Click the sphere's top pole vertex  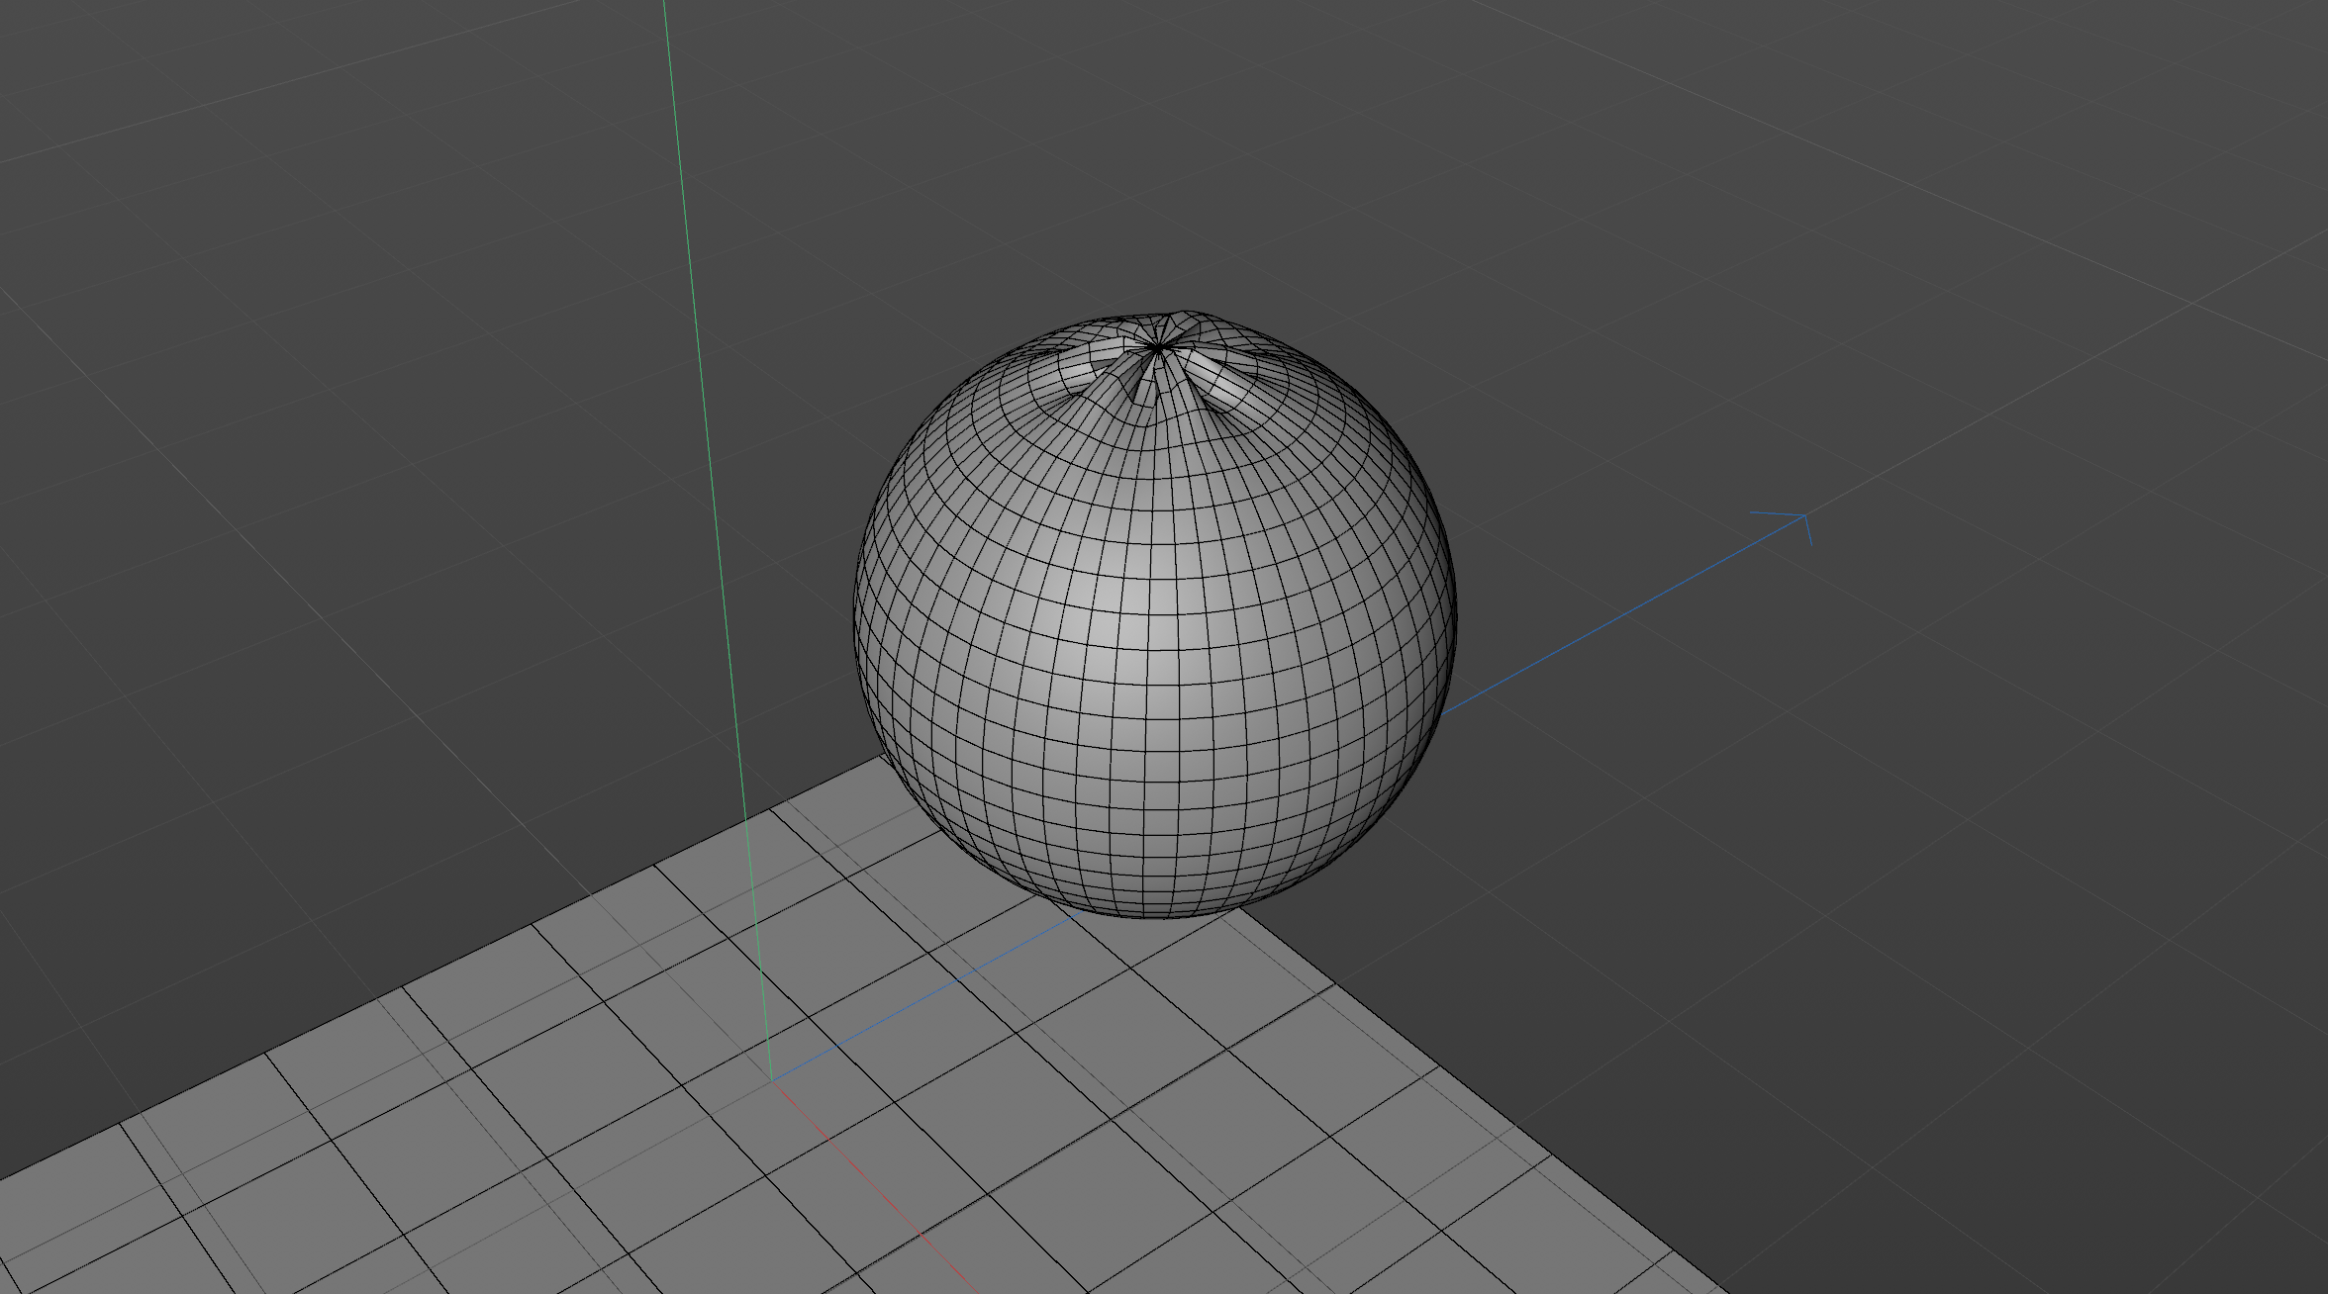pyautogui.click(x=1158, y=348)
